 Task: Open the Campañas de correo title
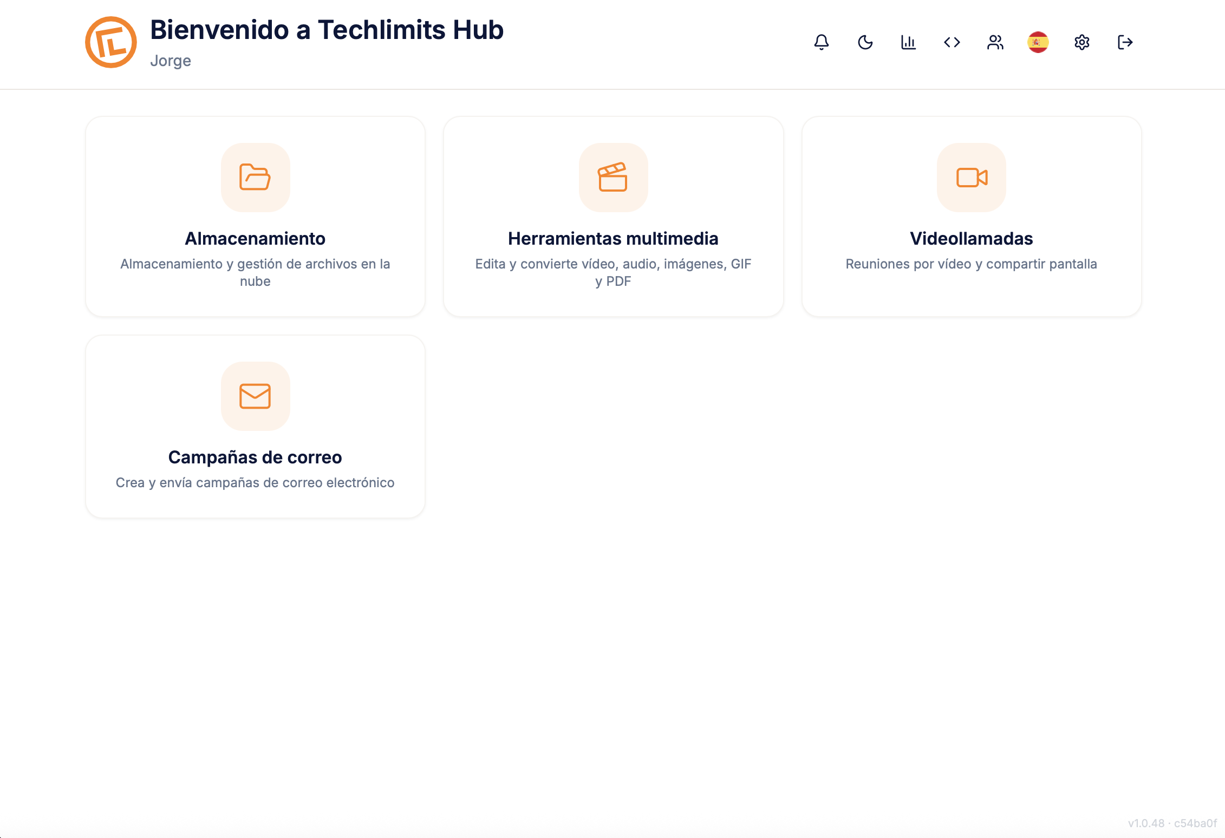coord(255,457)
